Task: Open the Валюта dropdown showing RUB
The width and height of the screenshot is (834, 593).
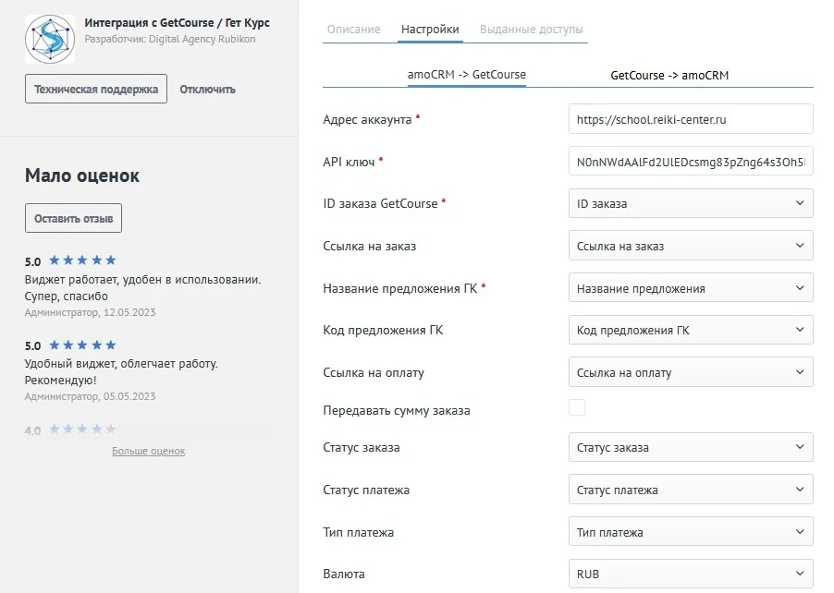Action: (690, 574)
